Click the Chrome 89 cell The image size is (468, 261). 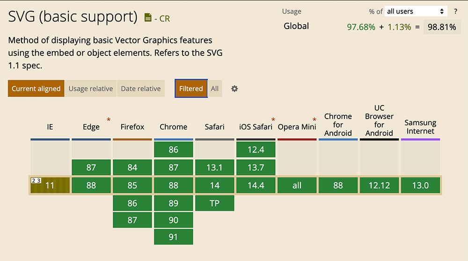tap(174, 203)
